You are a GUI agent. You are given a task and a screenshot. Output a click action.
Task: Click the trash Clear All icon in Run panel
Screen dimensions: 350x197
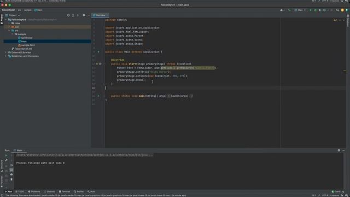point(11,179)
